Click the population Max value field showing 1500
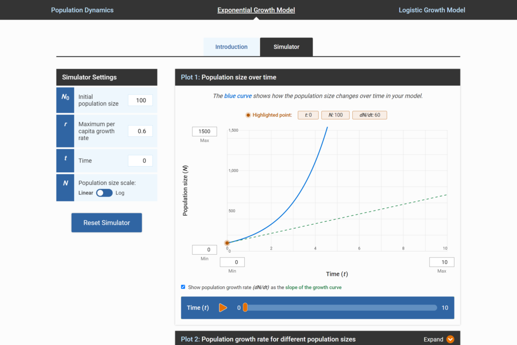 [x=204, y=131]
